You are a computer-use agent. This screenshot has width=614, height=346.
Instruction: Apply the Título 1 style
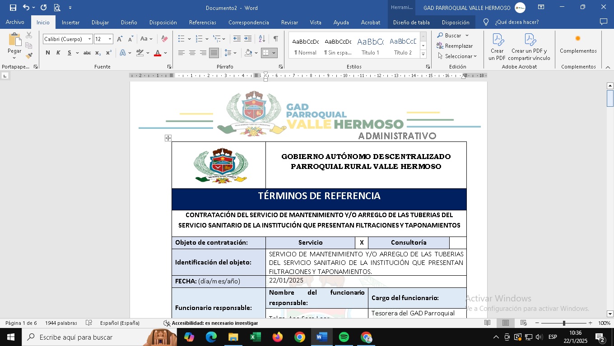pos(370,46)
